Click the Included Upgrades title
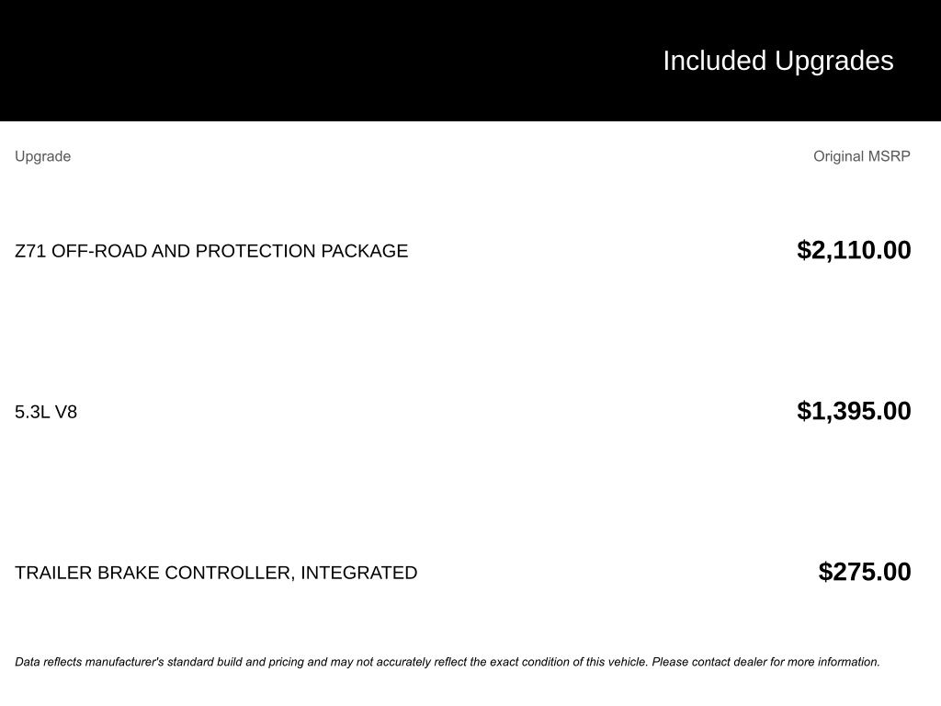Viewport: 941px width, 706px height. (777, 61)
